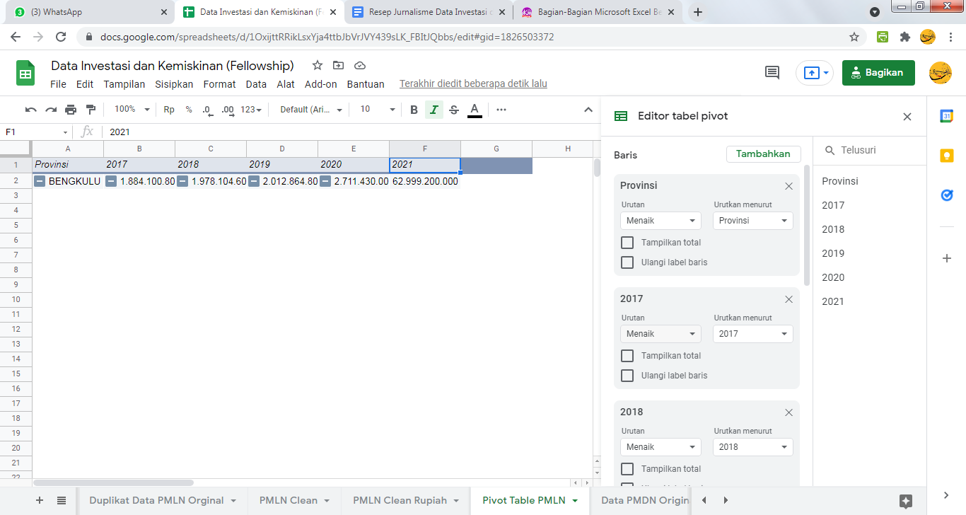The height and width of the screenshot is (515, 966).
Task: Check Ulangi label baris under Provinsi
Action: click(x=627, y=262)
